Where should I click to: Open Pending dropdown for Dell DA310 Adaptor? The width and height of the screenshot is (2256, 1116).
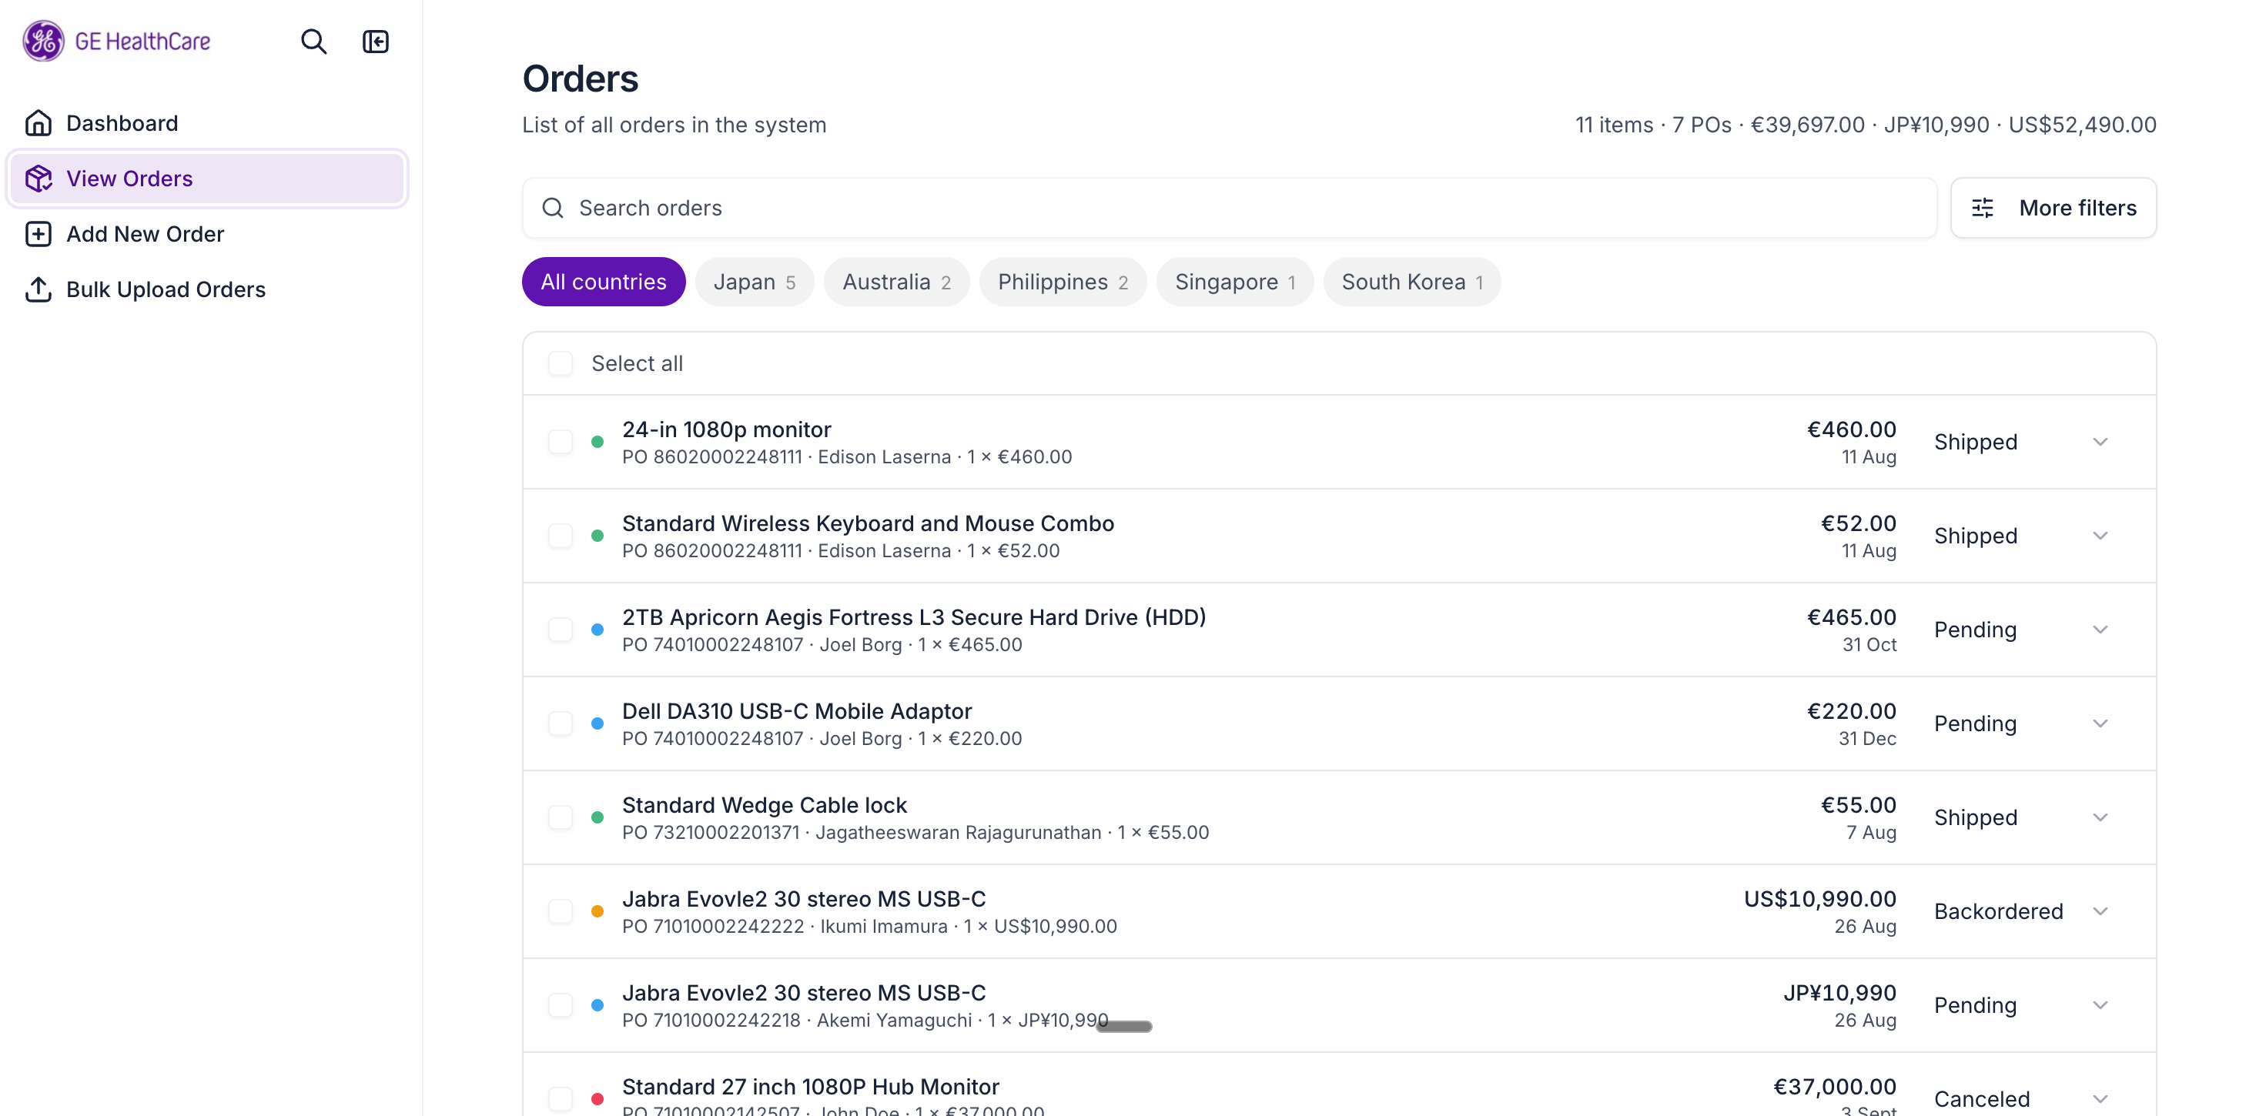pos(2021,724)
